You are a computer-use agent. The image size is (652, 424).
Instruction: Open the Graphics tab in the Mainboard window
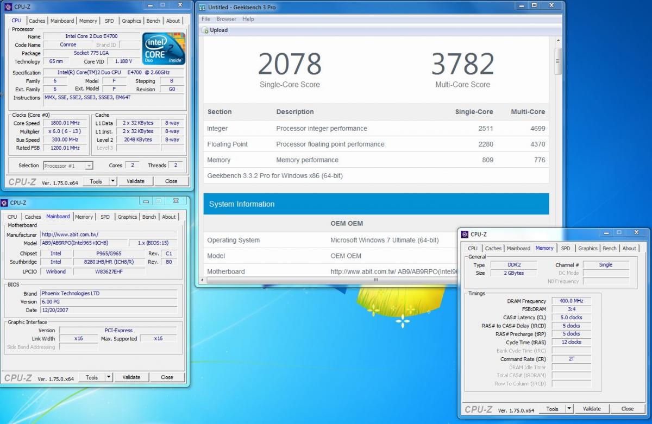tap(127, 217)
